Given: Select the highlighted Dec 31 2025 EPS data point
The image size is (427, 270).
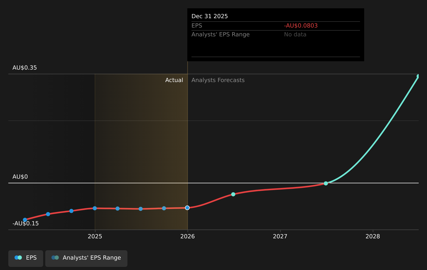Looking at the screenshot, I should pyautogui.click(x=187, y=208).
